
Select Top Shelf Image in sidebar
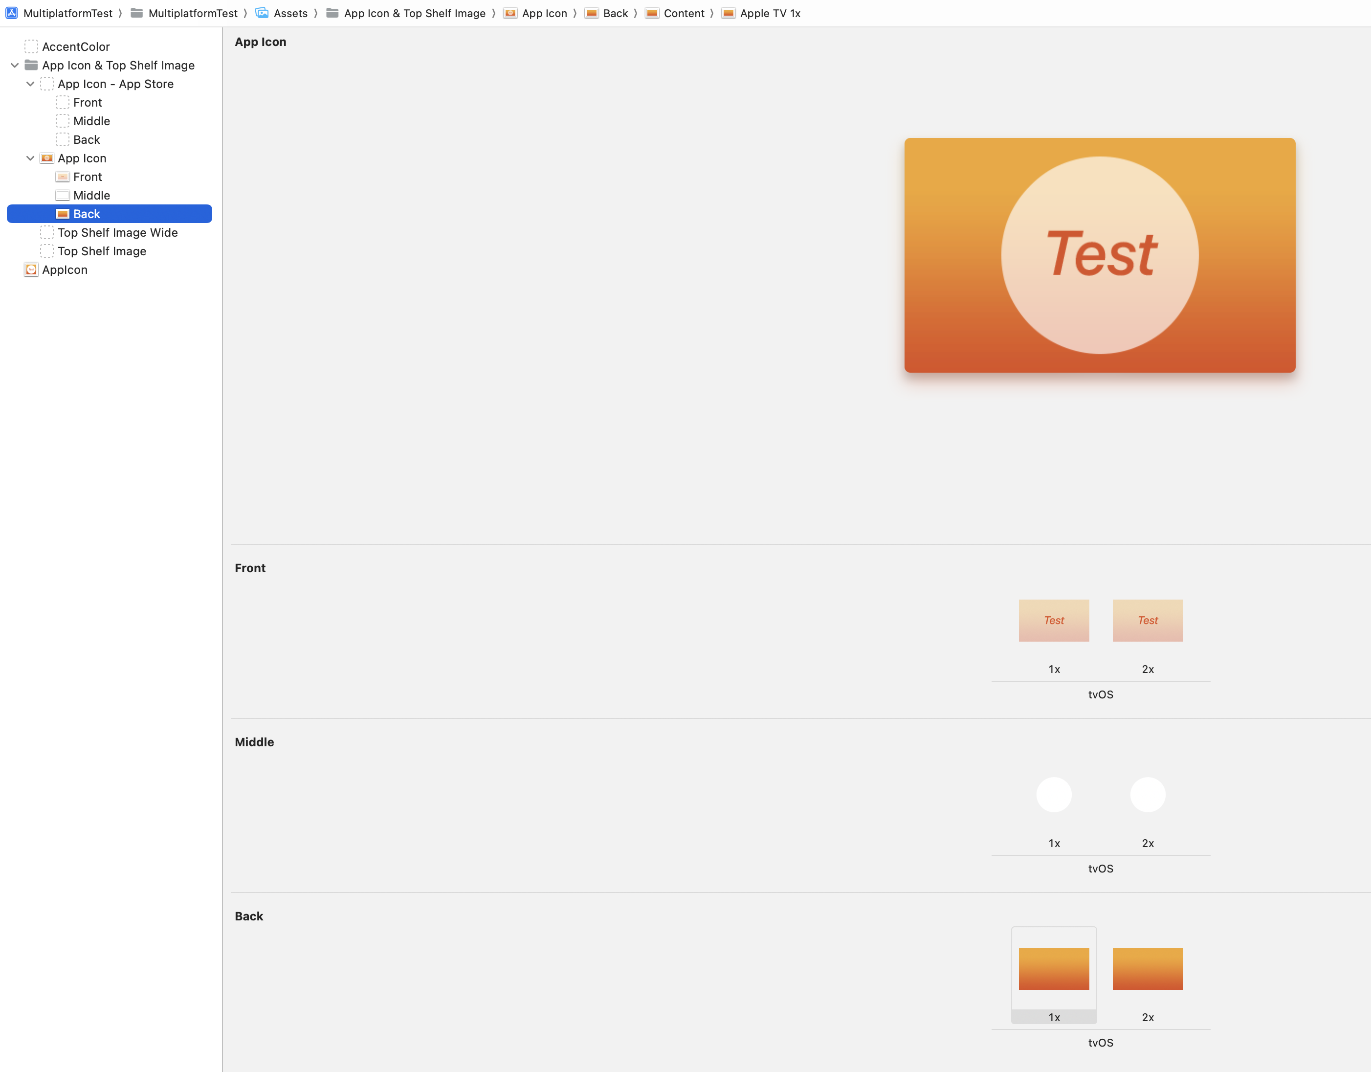pyautogui.click(x=102, y=251)
